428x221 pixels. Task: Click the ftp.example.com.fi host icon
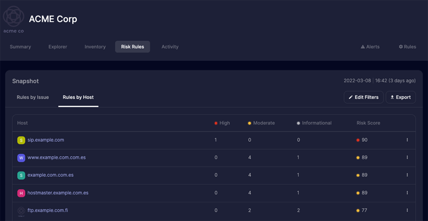(22, 211)
